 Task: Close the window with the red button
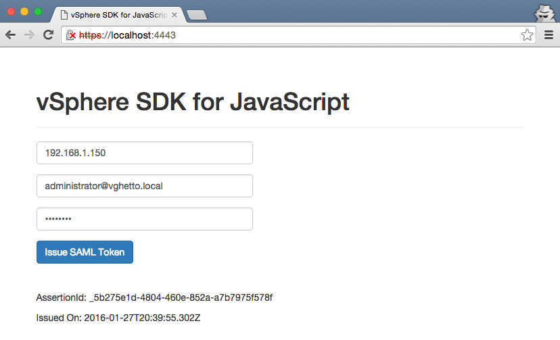(x=11, y=11)
